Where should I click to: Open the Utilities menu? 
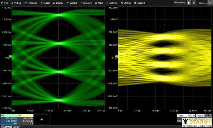click(126, 3)
